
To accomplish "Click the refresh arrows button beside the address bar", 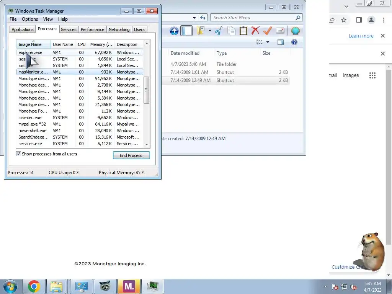I will pyautogui.click(x=203, y=18).
